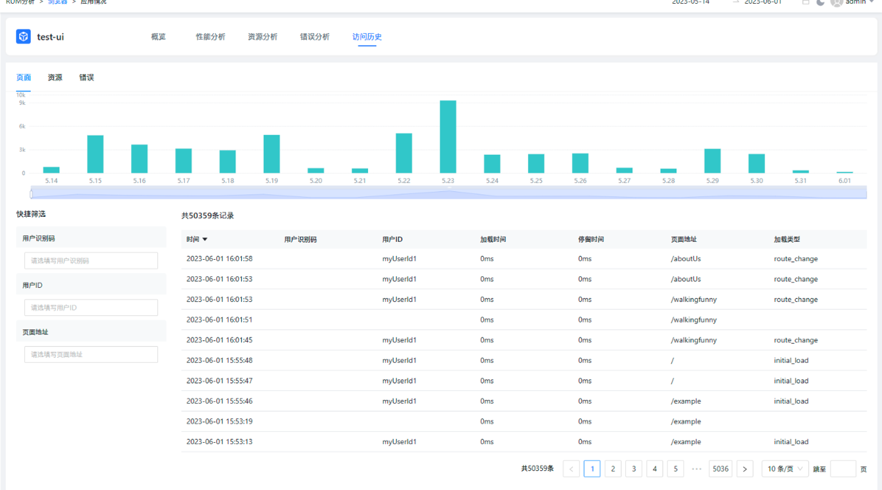Click the 5.15 bar in chart

click(x=96, y=154)
